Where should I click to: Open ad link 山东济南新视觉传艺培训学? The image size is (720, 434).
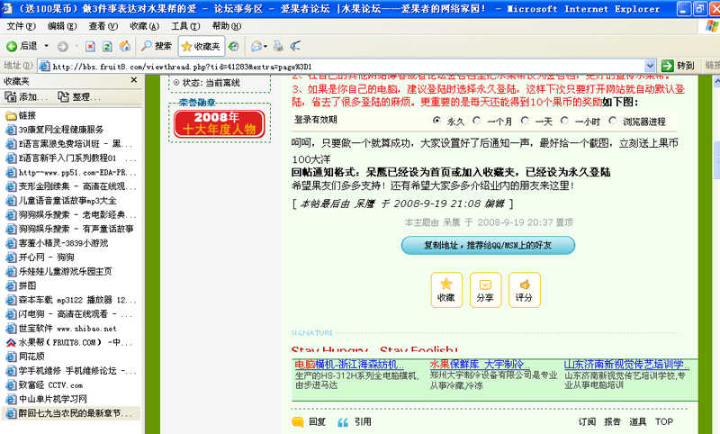point(626,365)
